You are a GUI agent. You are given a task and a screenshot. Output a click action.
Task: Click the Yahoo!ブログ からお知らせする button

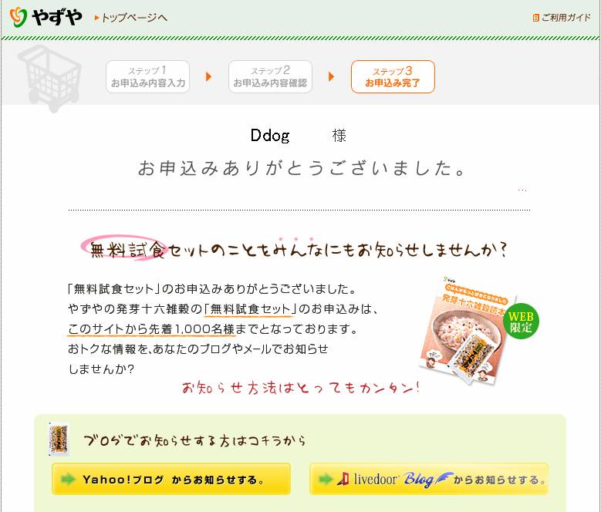171,479
